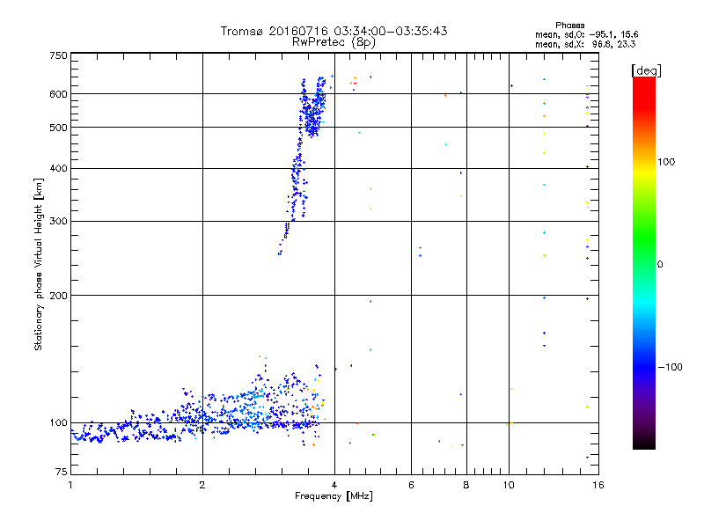
Task: Click the y-axis tick label '75'
Action: click(62, 472)
